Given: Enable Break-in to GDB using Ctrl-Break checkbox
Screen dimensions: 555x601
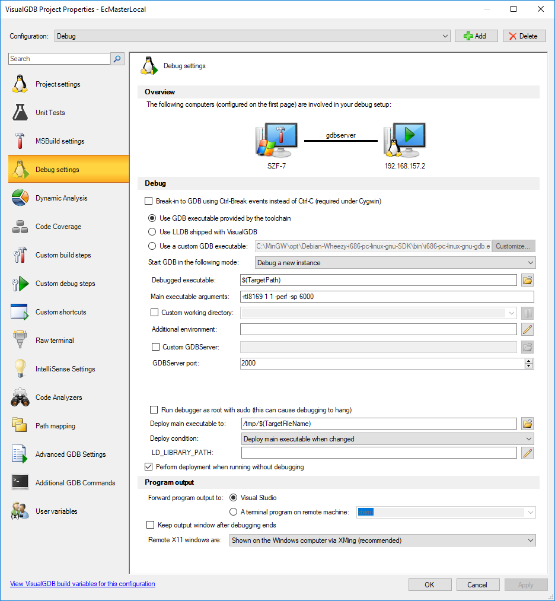Looking at the screenshot, I should coord(149,201).
